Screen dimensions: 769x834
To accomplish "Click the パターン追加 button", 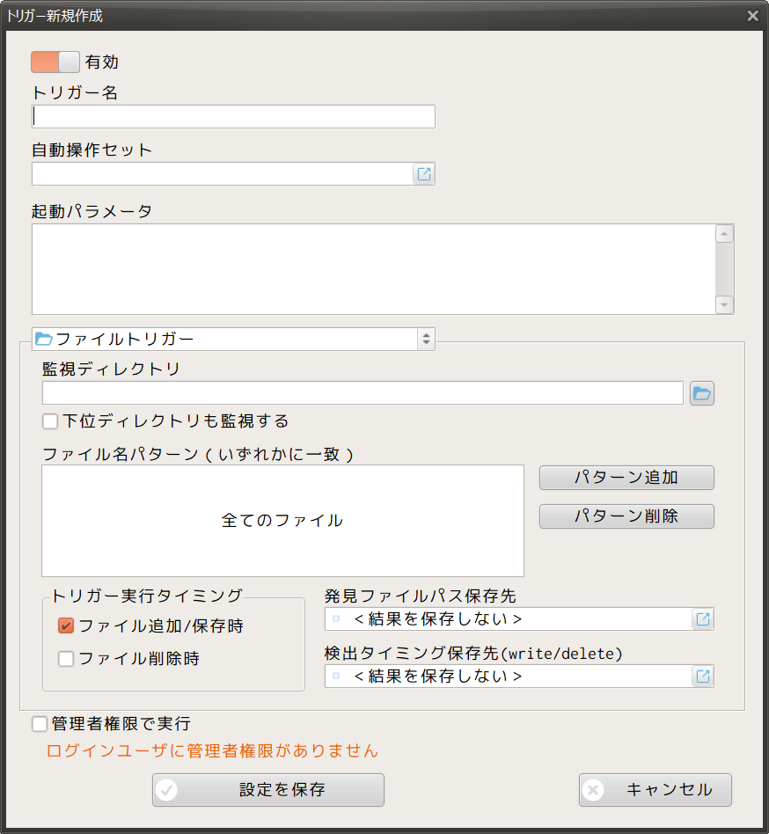I will 626,478.
